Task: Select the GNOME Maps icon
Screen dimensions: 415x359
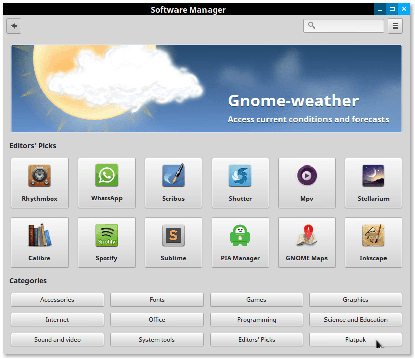Action: click(x=307, y=235)
